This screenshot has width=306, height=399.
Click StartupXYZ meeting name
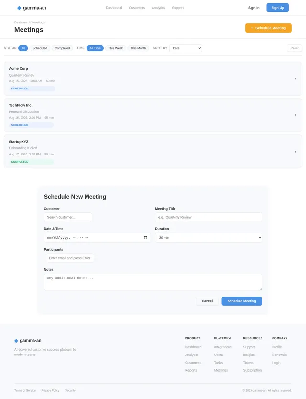click(19, 142)
